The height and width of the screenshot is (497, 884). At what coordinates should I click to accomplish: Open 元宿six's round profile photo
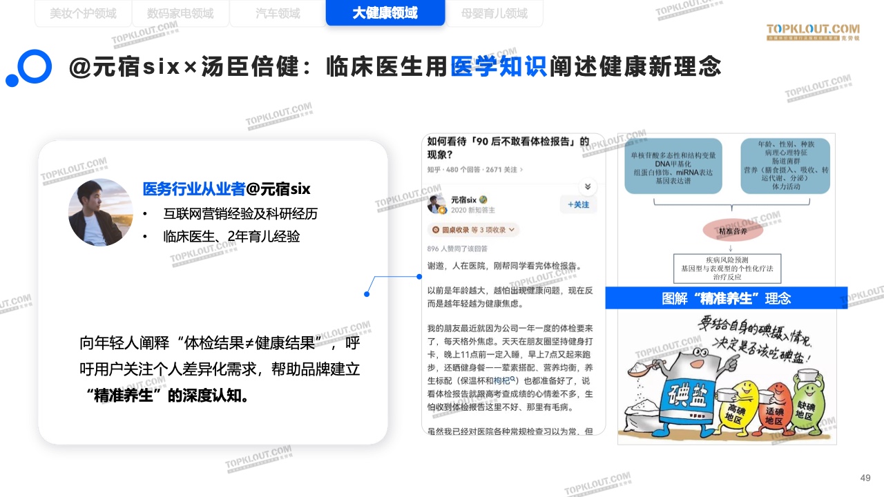[x=101, y=212]
